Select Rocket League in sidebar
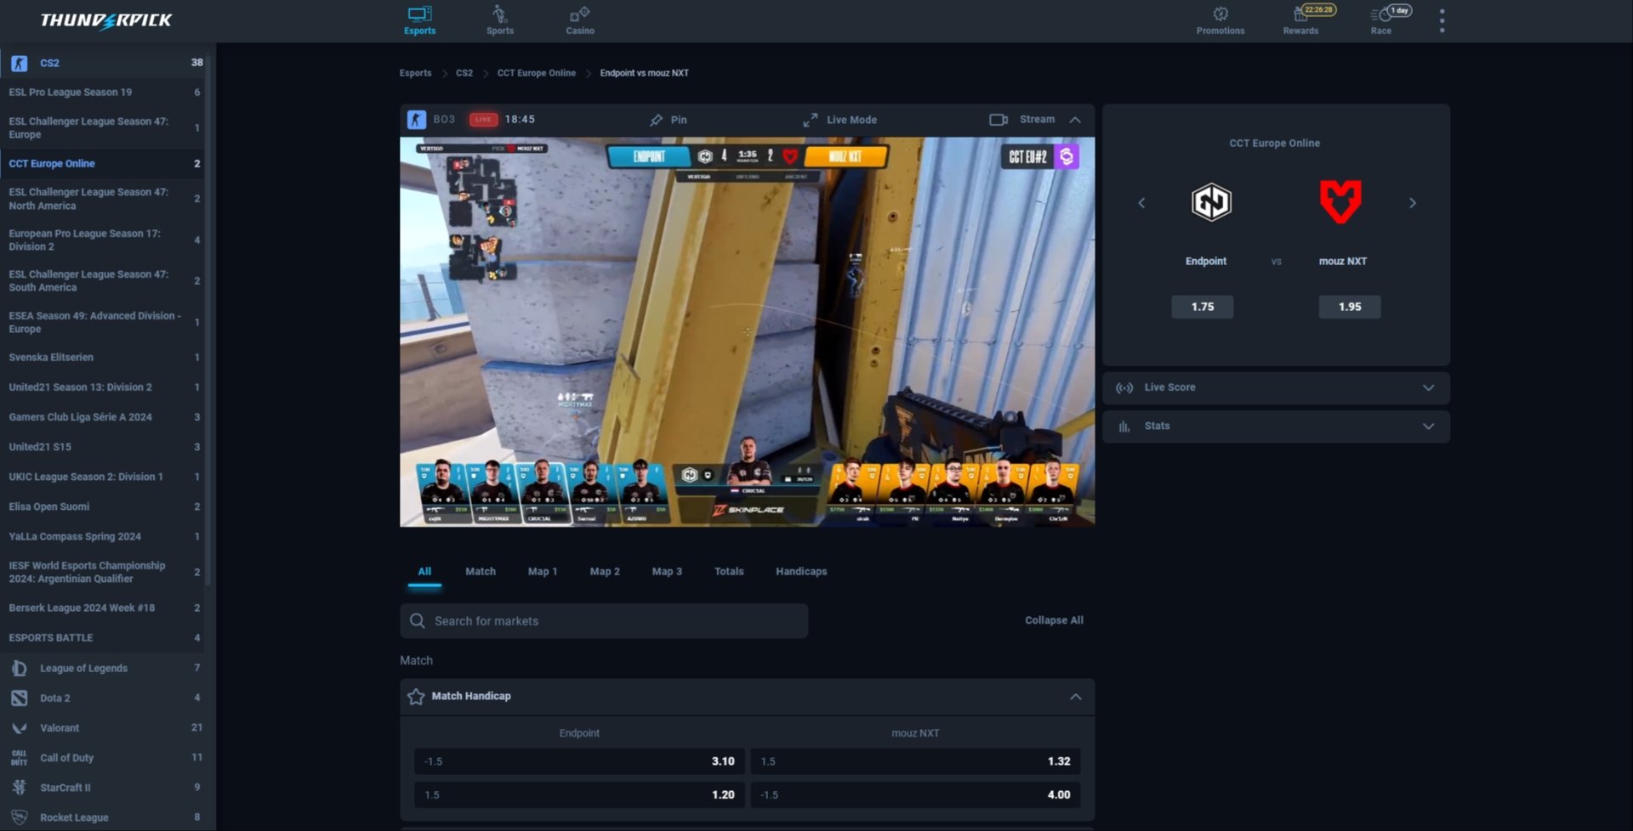The width and height of the screenshot is (1633, 831). pos(102,817)
